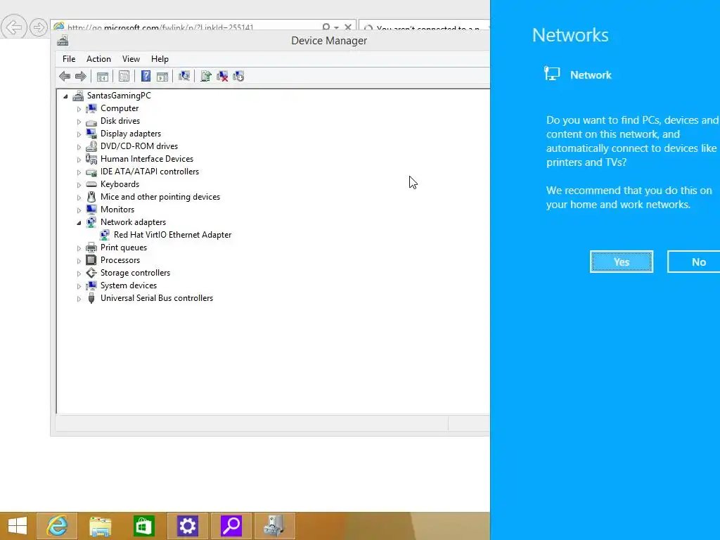This screenshot has height=540, width=720.
Task: Click the blue Help question mark icon
Action: click(x=146, y=76)
